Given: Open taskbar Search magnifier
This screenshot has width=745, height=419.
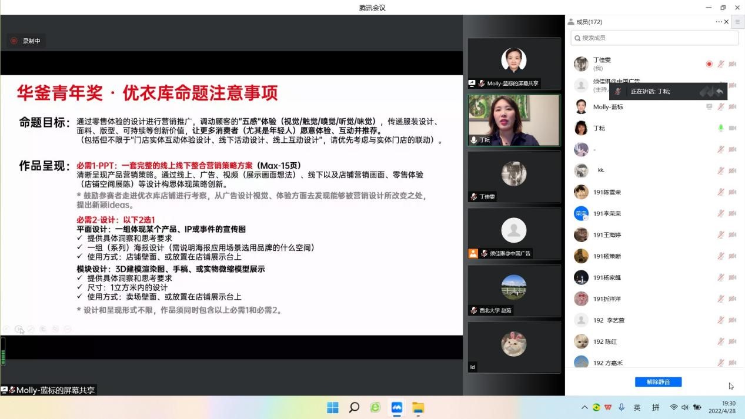Looking at the screenshot, I should (354, 407).
